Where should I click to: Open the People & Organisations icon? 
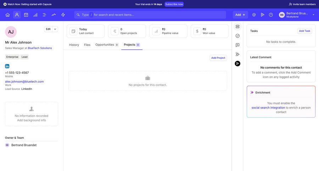pos(17,15)
